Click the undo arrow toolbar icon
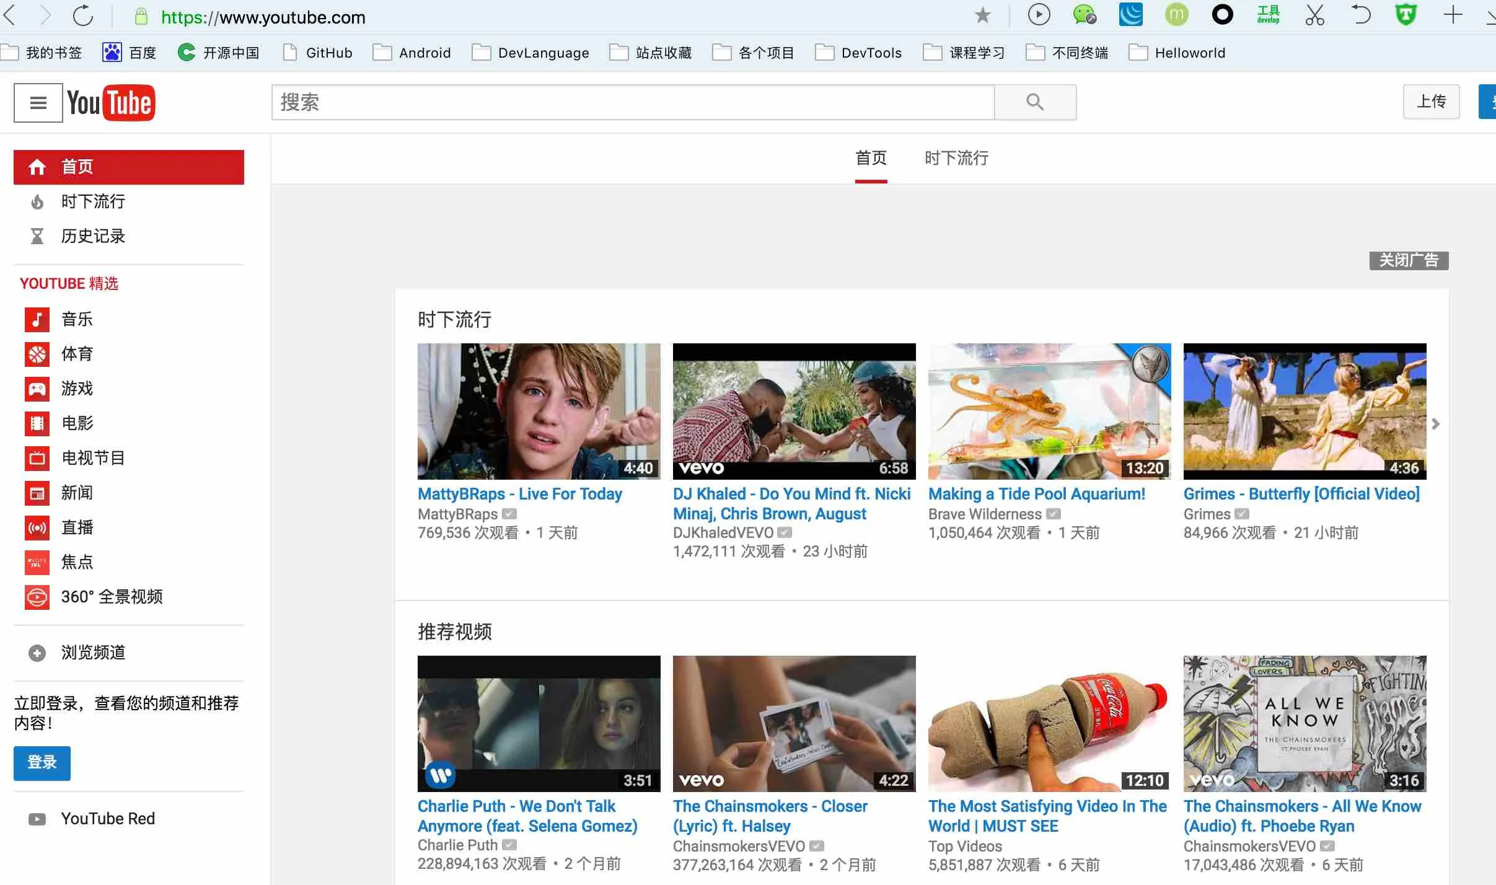The width and height of the screenshot is (1496, 885). click(x=1360, y=14)
